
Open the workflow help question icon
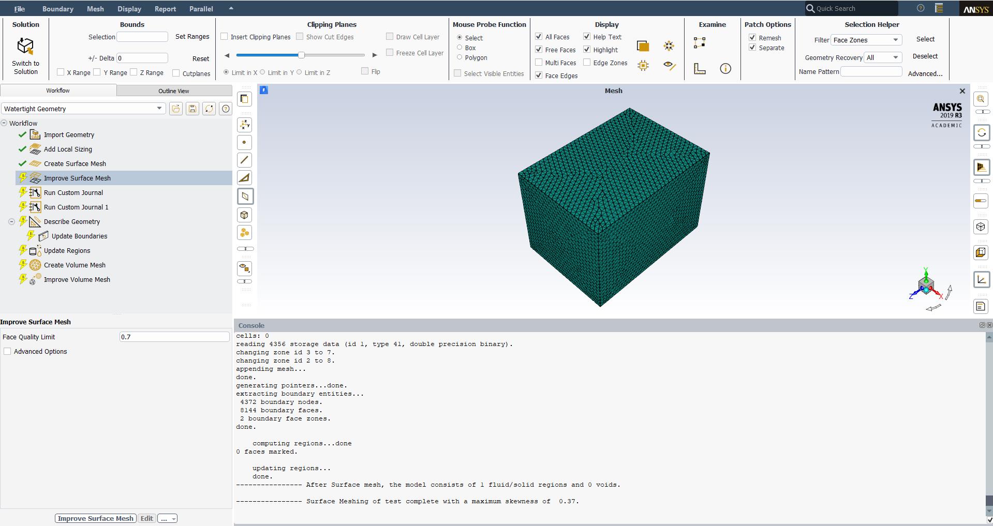(226, 109)
